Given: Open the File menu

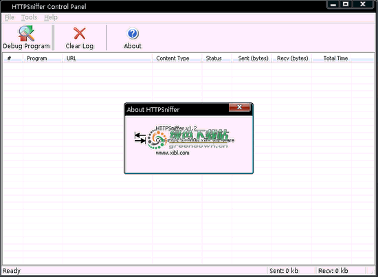Looking at the screenshot, I should pos(10,17).
